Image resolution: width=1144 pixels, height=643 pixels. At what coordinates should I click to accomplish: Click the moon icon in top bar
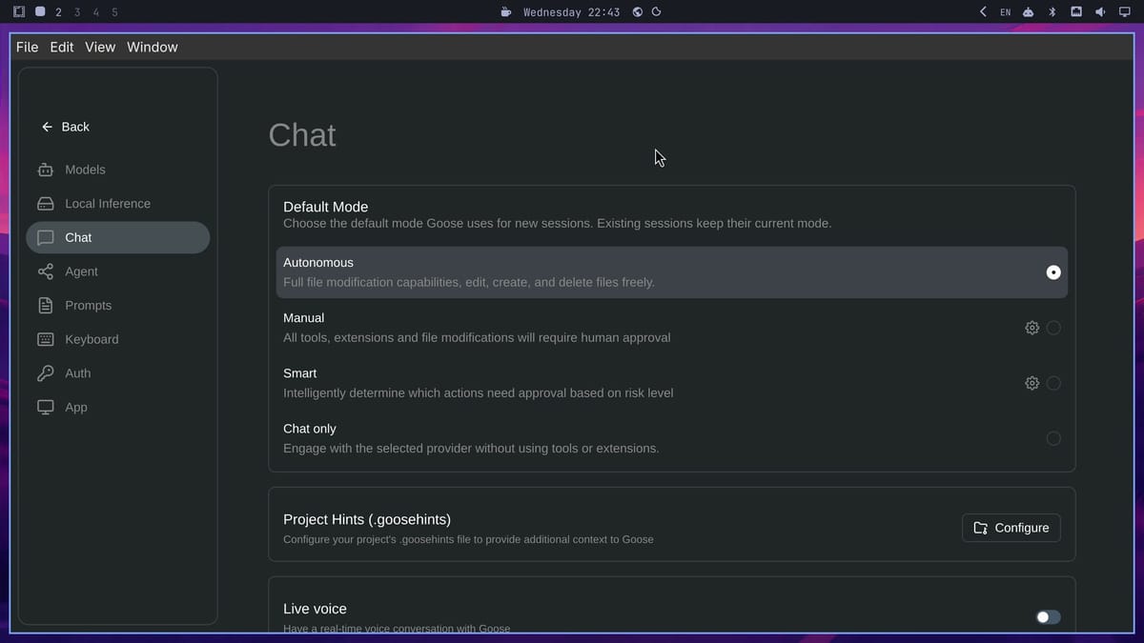(657, 12)
